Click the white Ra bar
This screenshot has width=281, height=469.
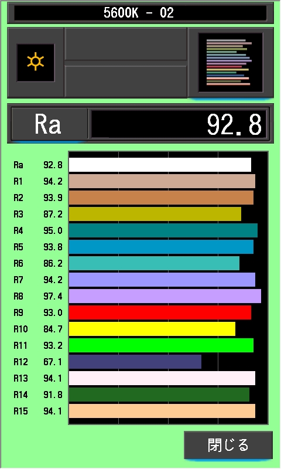(160, 165)
